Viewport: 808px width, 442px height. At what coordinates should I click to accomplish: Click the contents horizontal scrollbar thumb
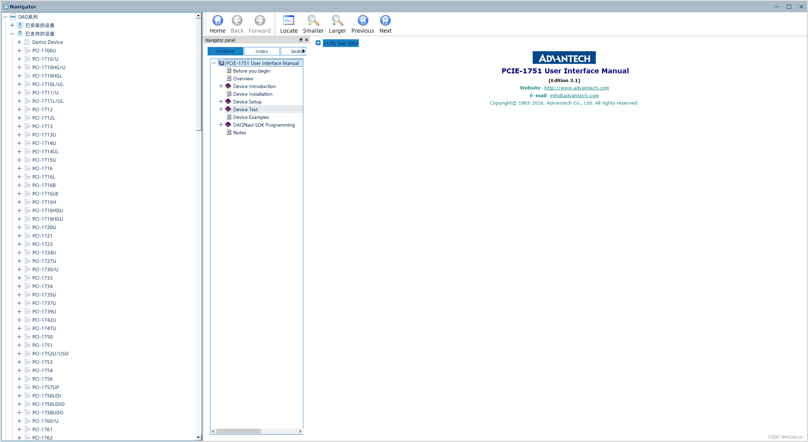point(238,431)
